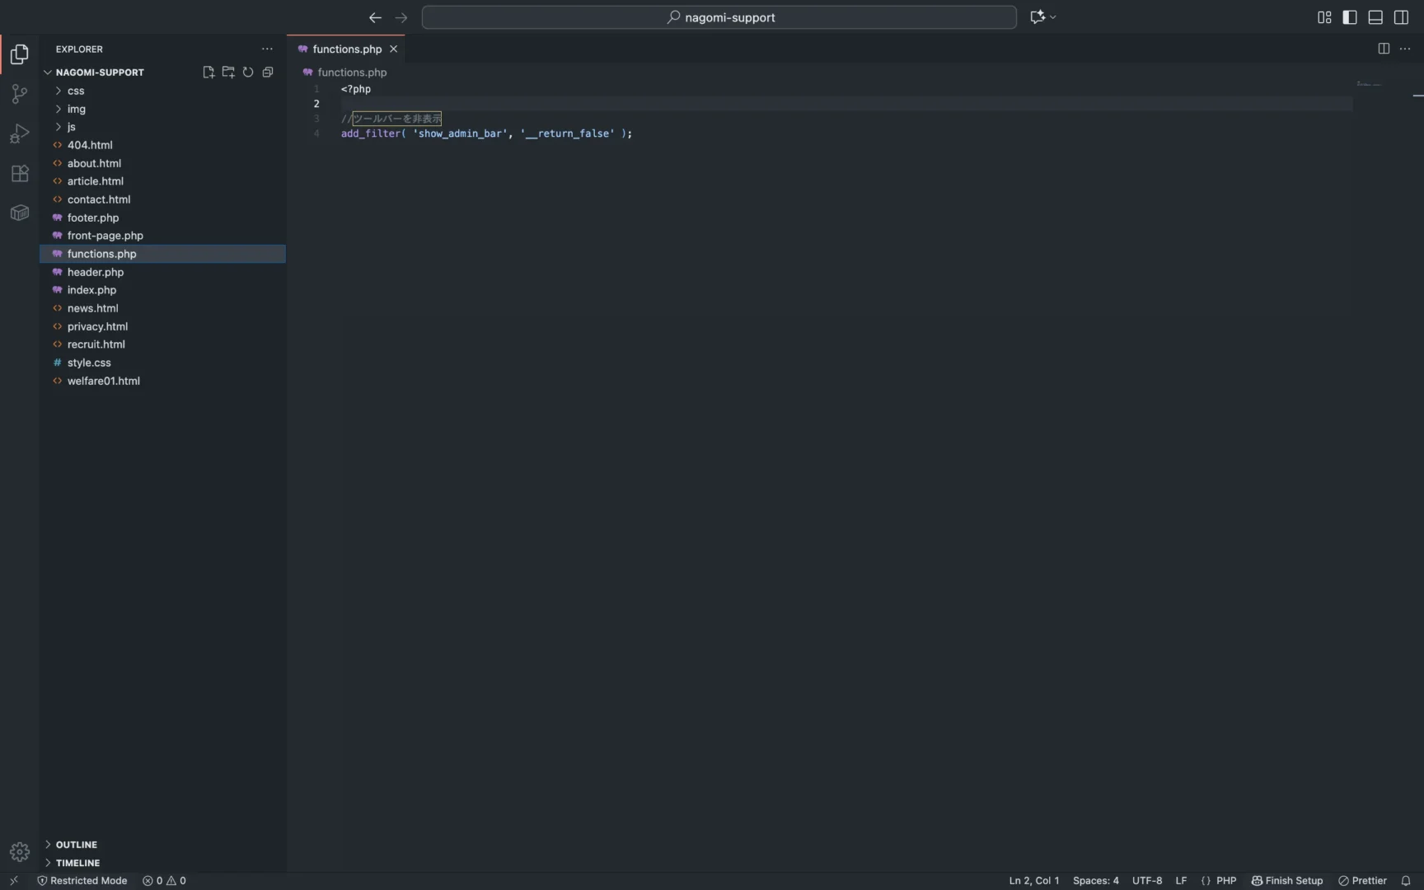Expand the TIMELINE section
1424x890 pixels.
click(77, 863)
